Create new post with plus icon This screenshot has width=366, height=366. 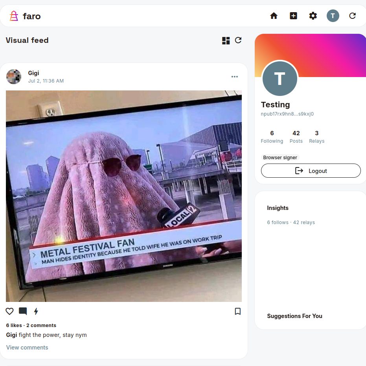[x=293, y=16]
